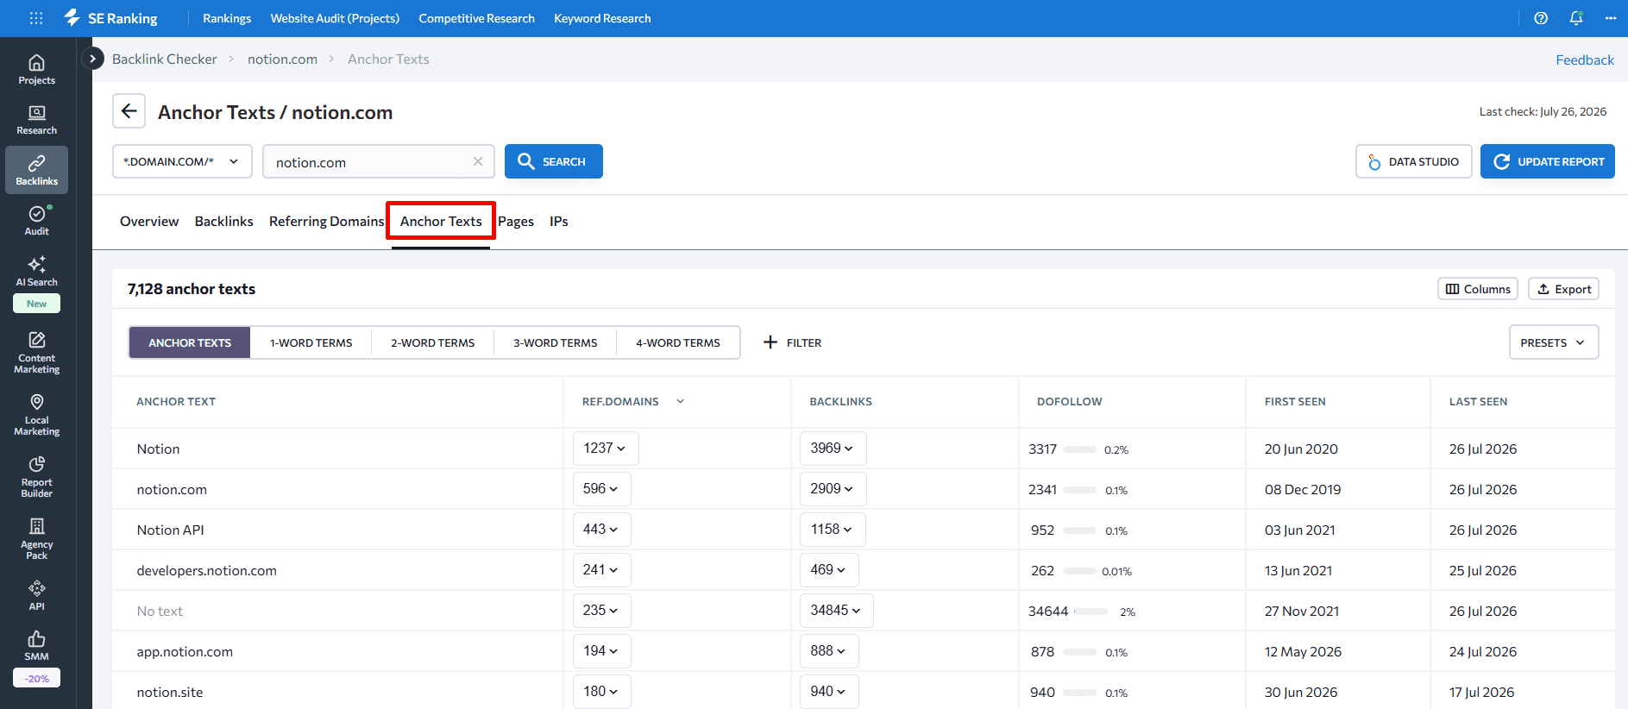This screenshot has height=709, width=1628.
Task: Select the 4-Word Terms segment
Action: [678, 342]
